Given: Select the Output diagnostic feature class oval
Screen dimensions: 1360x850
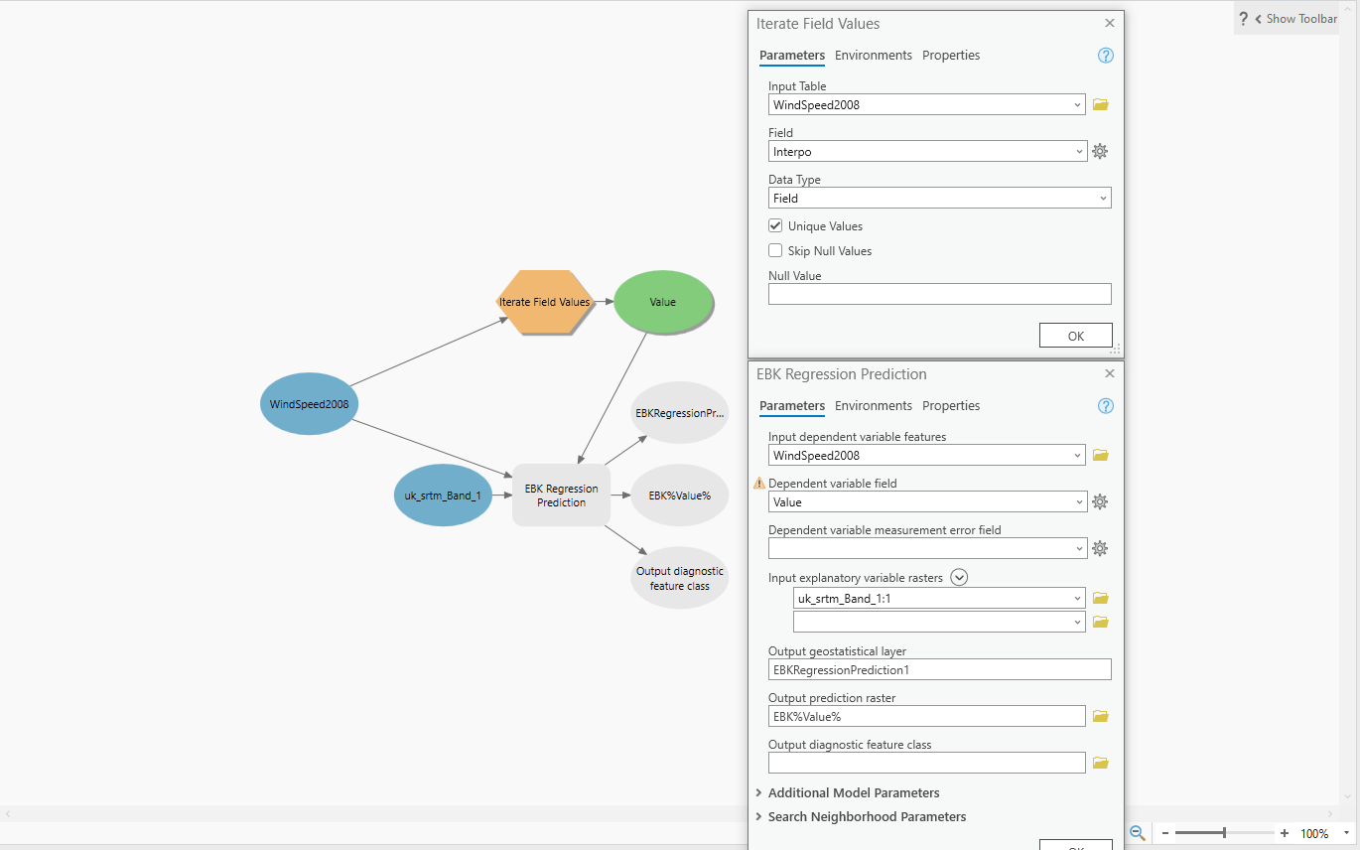Looking at the screenshot, I should (x=680, y=578).
